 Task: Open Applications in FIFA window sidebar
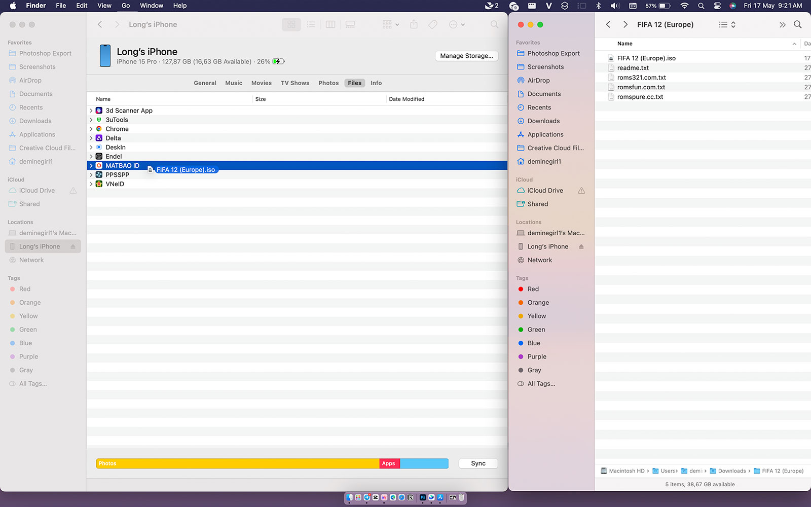tap(545, 134)
